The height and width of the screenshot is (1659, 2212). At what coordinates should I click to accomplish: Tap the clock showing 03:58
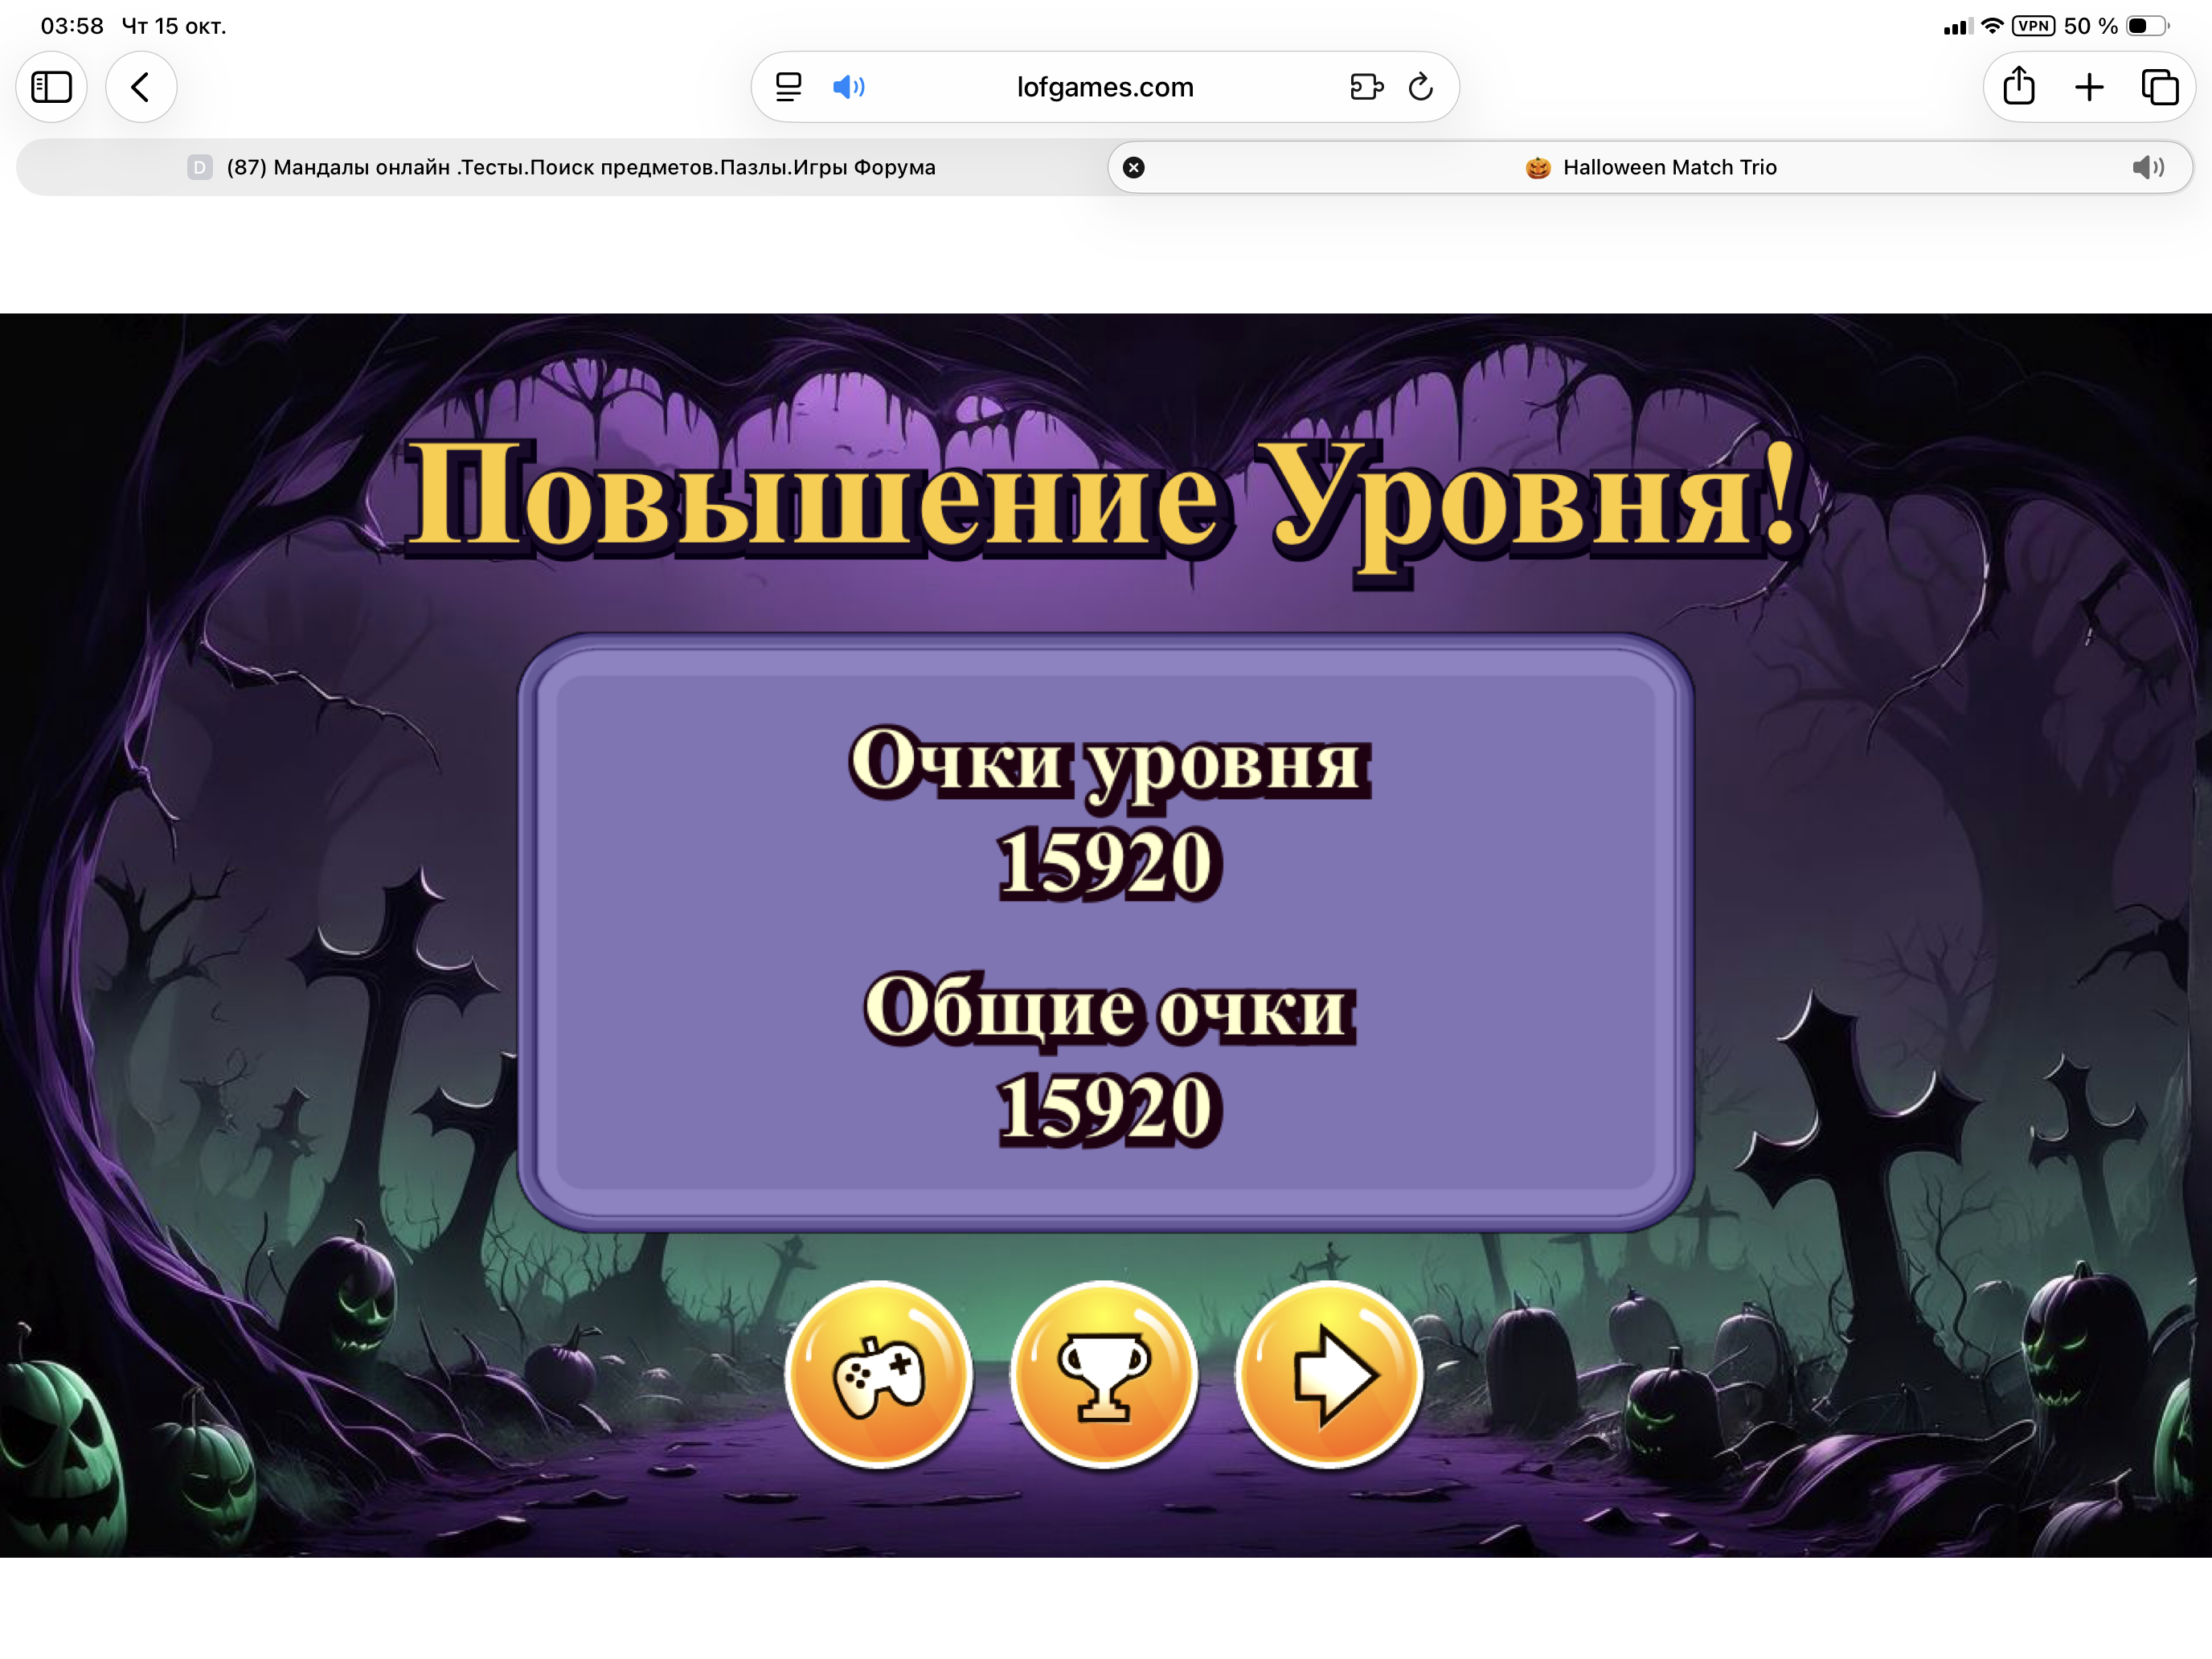point(72,26)
